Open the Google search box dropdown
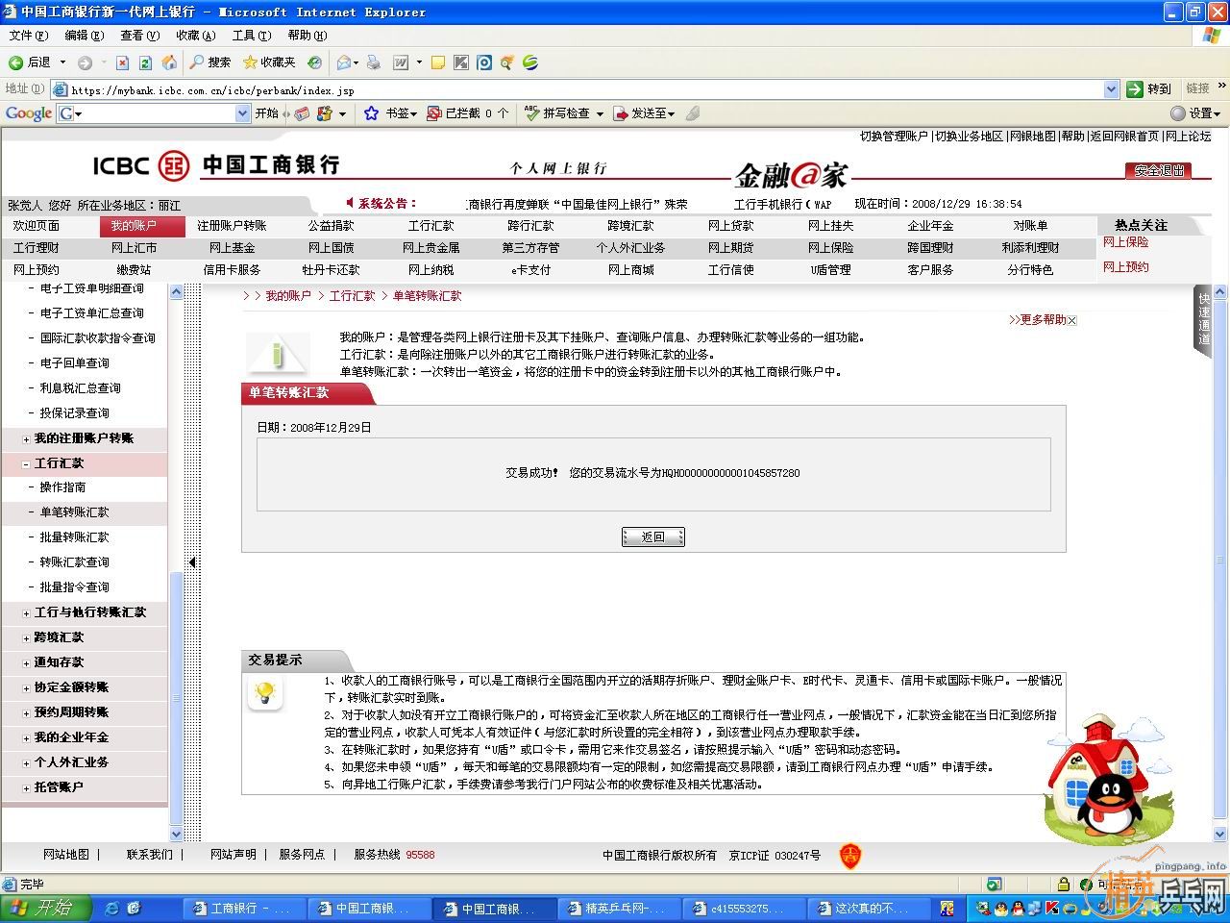1230x923 pixels. coord(242,113)
